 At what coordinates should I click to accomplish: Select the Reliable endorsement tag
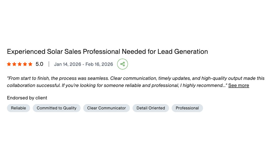(19, 108)
